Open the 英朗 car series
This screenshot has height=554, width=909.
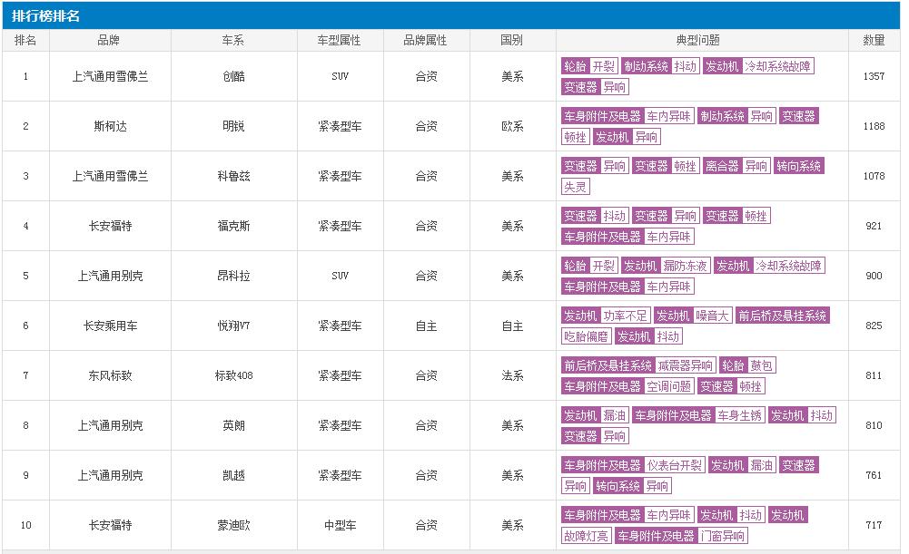(x=233, y=425)
